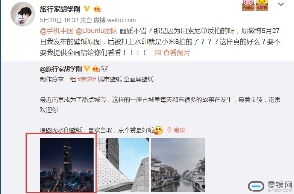Click the picture icon before 查看图片
The width and height of the screenshot is (294, 194).
(158, 53)
